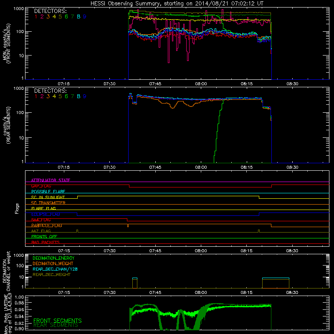334x334 pixels.
Task: Select the SC_IN_SUNLIGHT flag label
Action: (x=48, y=197)
